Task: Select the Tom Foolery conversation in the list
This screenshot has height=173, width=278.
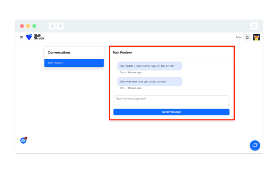Action: point(74,63)
